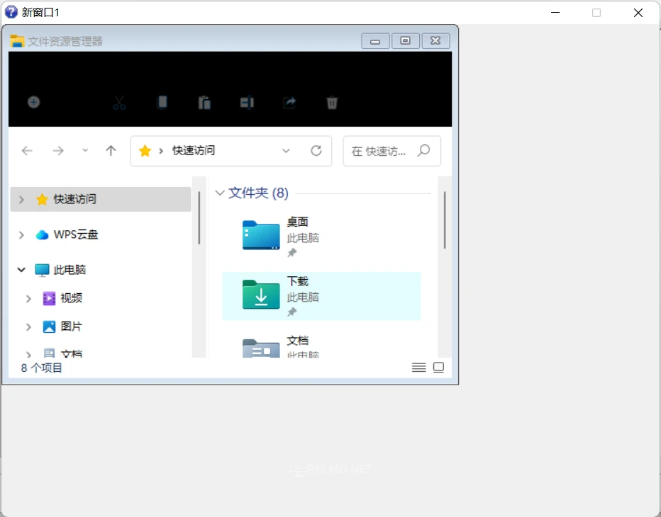This screenshot has height=517, width=661.
Task: Click the search magnifier icon
Action: 423,150
